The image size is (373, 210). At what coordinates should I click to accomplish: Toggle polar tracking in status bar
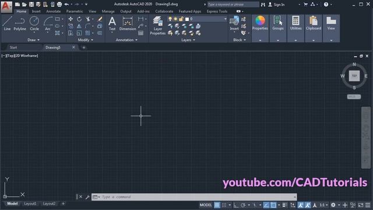click(243, 205)
